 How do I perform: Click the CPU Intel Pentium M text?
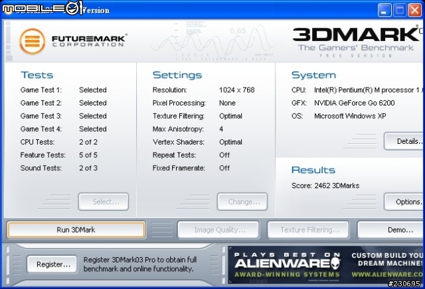click(x=369, y=90)
